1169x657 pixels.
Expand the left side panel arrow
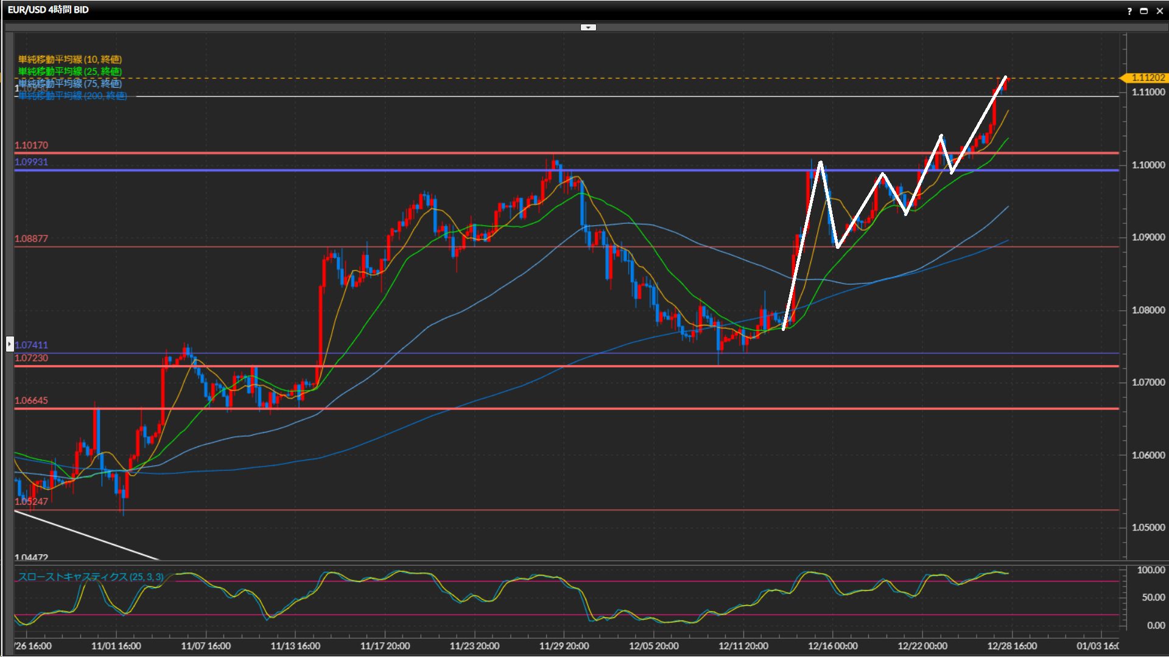pos(10,344)
